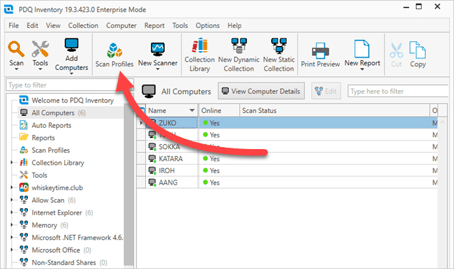Click the Scan magnifier icon in toolbar

[16, 49]
